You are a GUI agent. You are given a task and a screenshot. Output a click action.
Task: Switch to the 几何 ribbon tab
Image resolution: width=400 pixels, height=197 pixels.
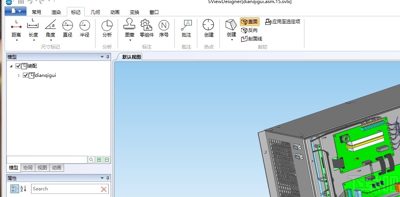click(95, 12)
